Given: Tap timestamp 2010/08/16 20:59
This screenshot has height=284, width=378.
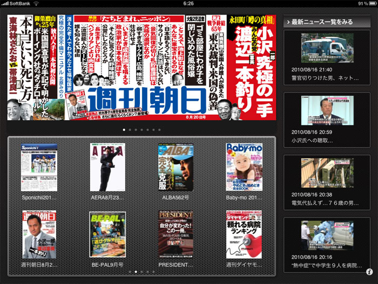Looking at the screenshot, I should coord(312,132).
